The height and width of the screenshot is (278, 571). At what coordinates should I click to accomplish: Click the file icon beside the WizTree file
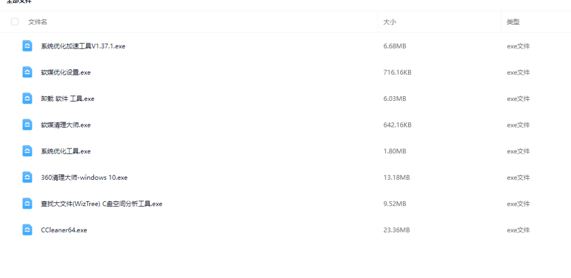[27, 203]
